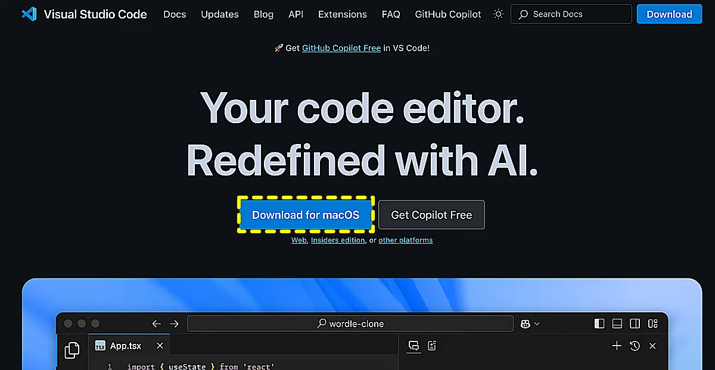Open the Insiders edition link
715x370 pixels.
pos(338,240)
